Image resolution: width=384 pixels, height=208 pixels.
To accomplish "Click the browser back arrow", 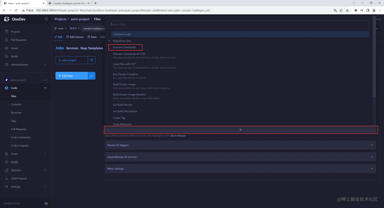I will tap(4, 10).
